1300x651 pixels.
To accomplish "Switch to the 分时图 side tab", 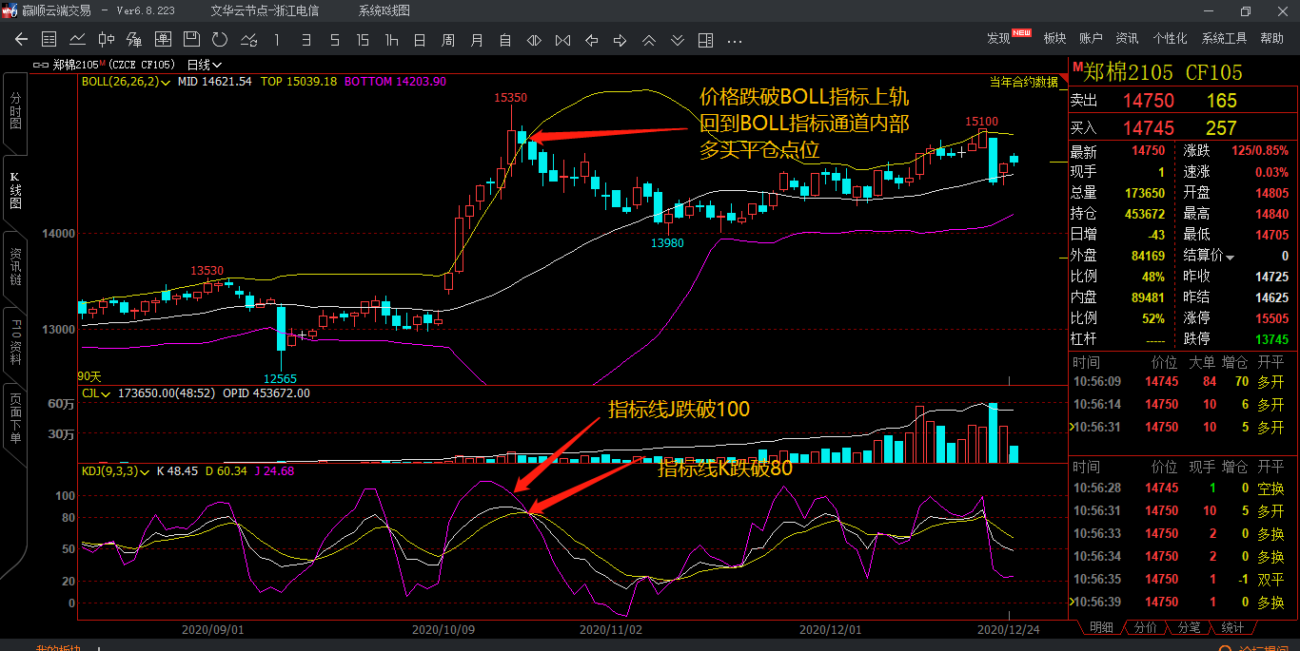I will pos(15,112).
